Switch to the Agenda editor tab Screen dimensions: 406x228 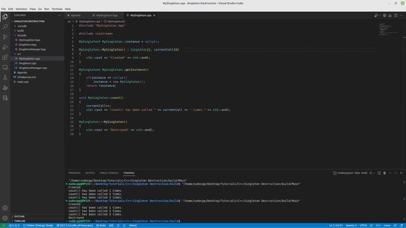pos(75,15)
